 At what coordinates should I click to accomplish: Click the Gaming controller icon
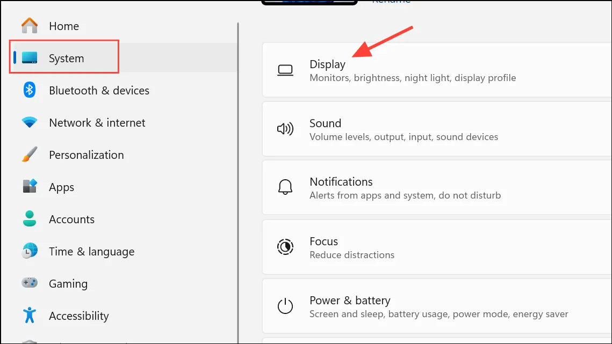30,283
